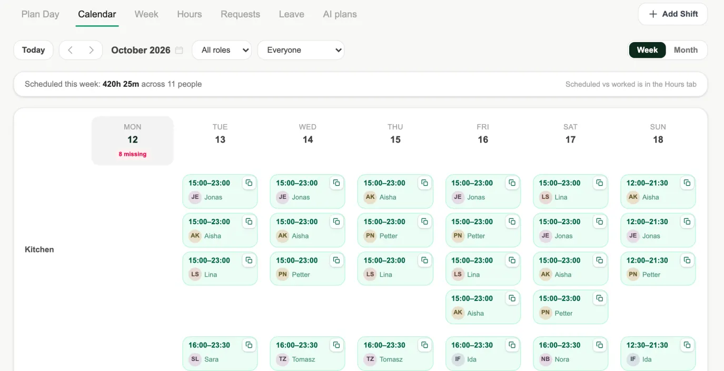Image resolution: width=724 pixels, height=371 pixels.
Task: Copy Tomasz's Thursday 16:00–23:30 shift
Action: pyautogui.click(x=424, y=345)
